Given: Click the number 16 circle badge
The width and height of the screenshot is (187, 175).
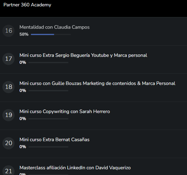Looking at the screenshot, I should (x=8, y=31).
